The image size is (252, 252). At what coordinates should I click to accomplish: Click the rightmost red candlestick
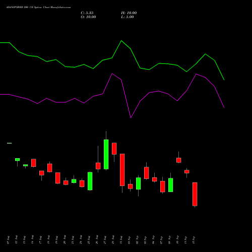195,194
